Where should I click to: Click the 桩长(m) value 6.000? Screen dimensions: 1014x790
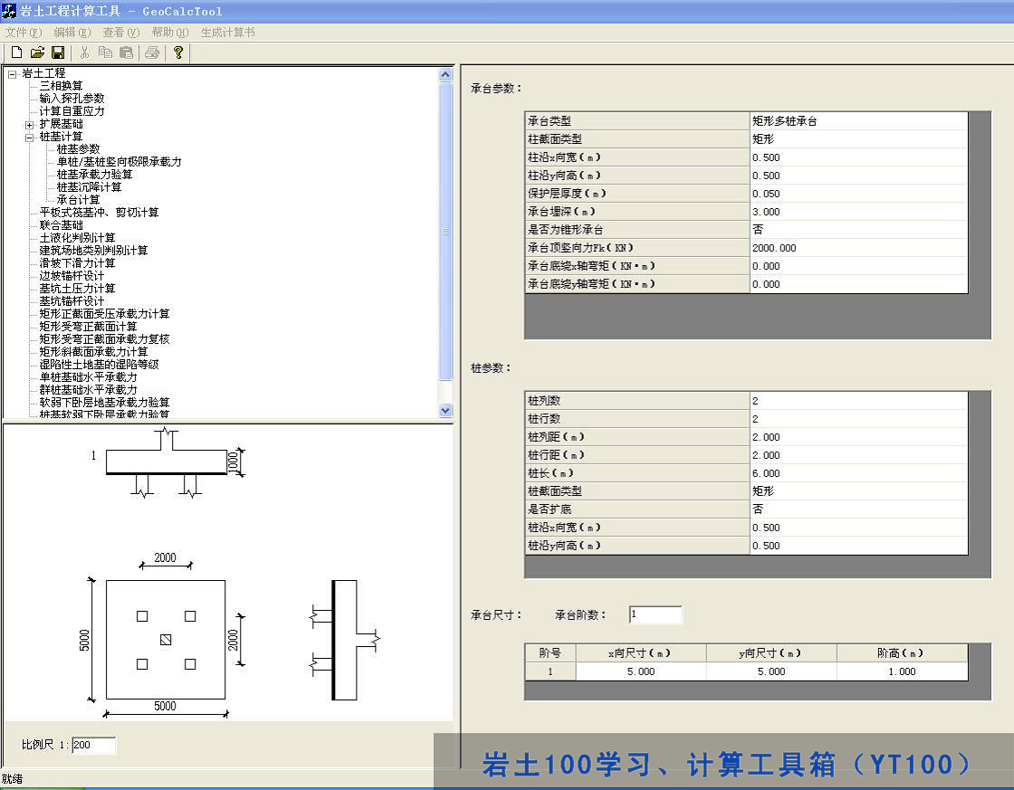tap(859, 473)
